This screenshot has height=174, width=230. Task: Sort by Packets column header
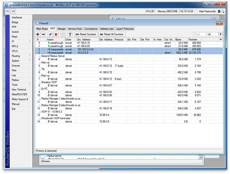[x=195, y=39]
